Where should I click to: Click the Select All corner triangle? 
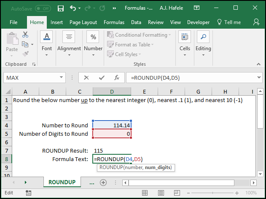[8, 91]
